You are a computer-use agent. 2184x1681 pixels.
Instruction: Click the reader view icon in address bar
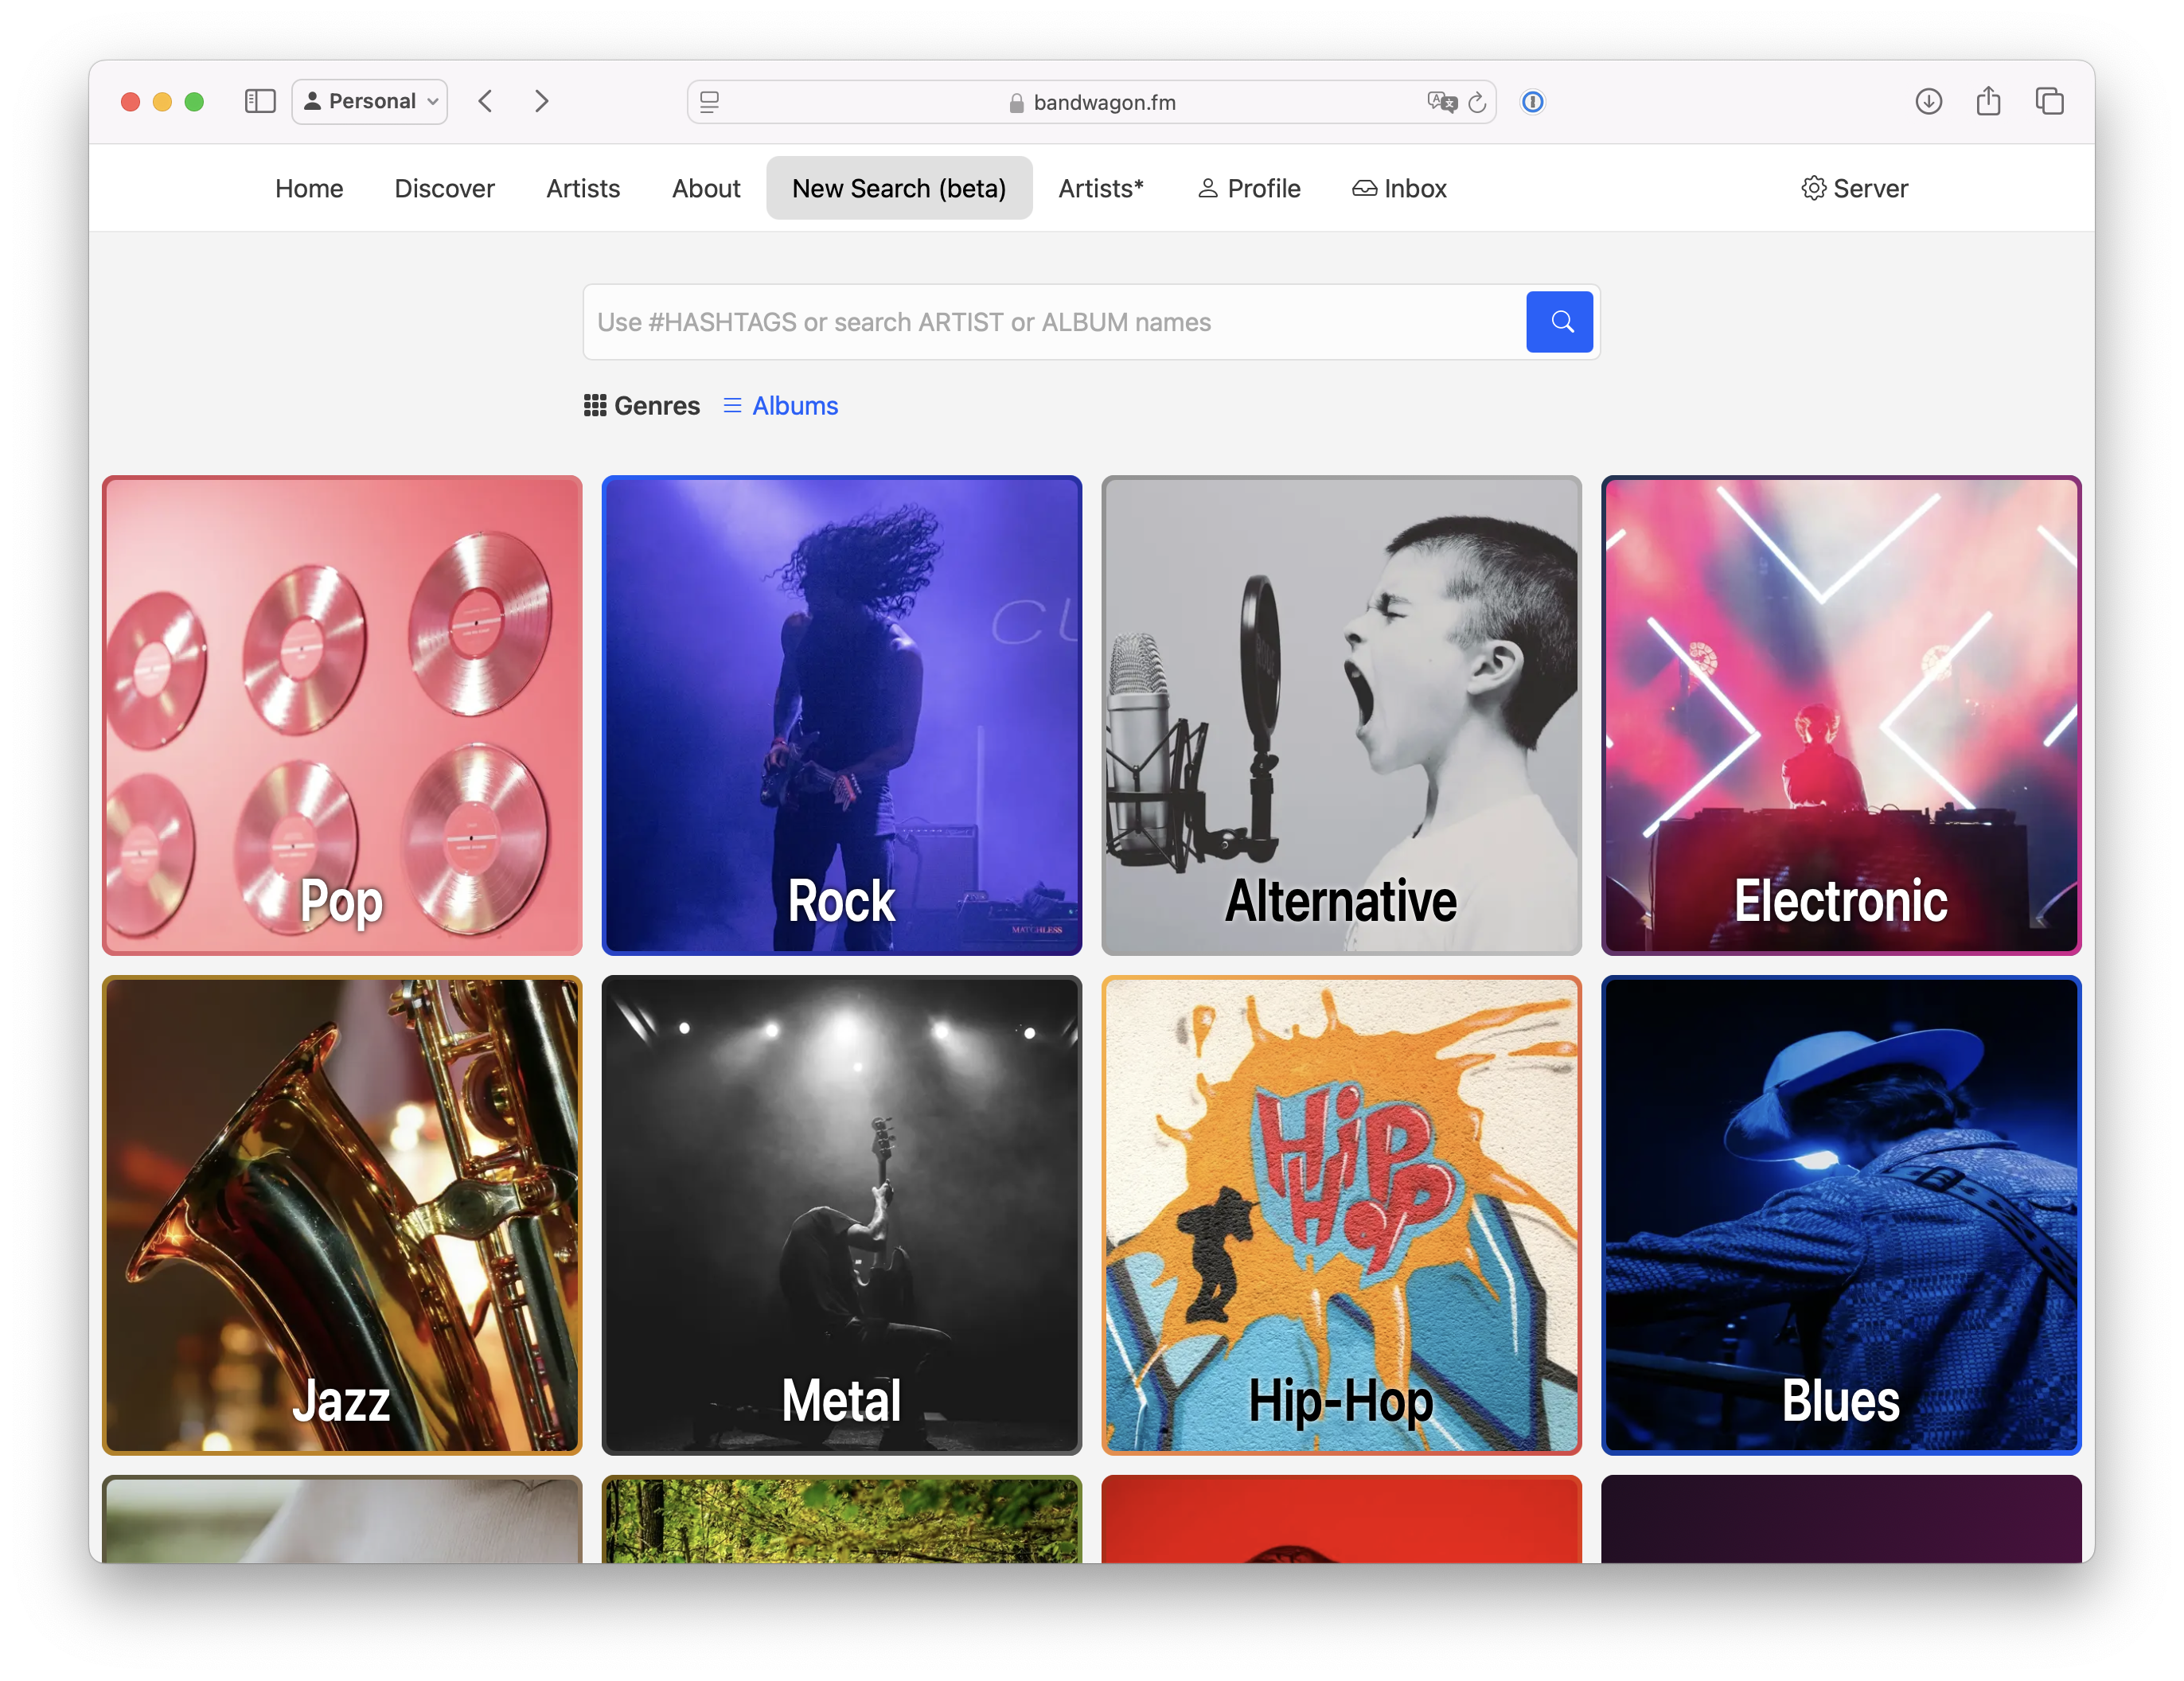pyautogui.click(x=709, y=102)
